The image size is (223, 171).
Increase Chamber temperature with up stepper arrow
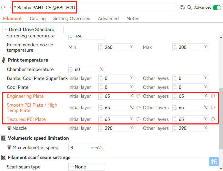(x=71, y=68)
